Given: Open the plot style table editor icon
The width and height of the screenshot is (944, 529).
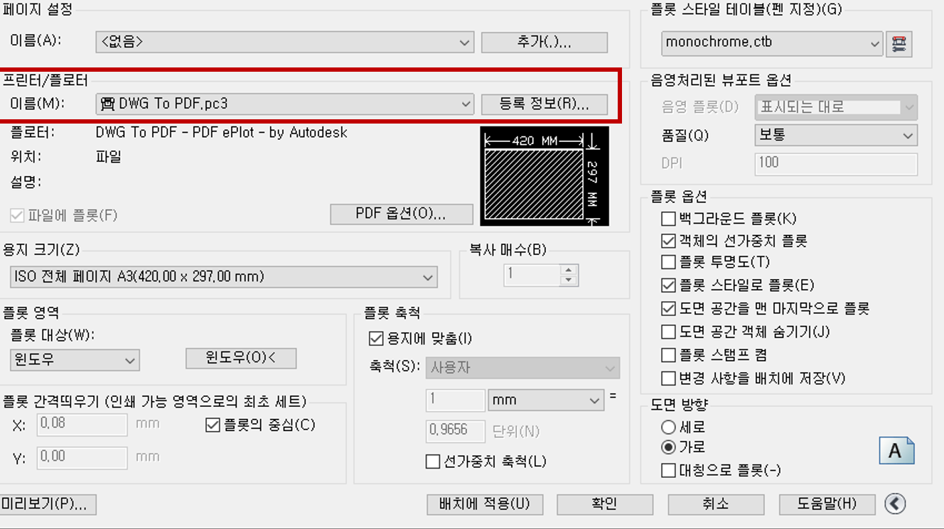Looking at the screenshot, I should 900,43.
